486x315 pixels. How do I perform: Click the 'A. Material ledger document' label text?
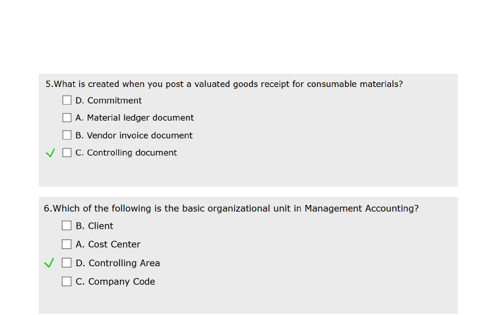coord(135,118)
